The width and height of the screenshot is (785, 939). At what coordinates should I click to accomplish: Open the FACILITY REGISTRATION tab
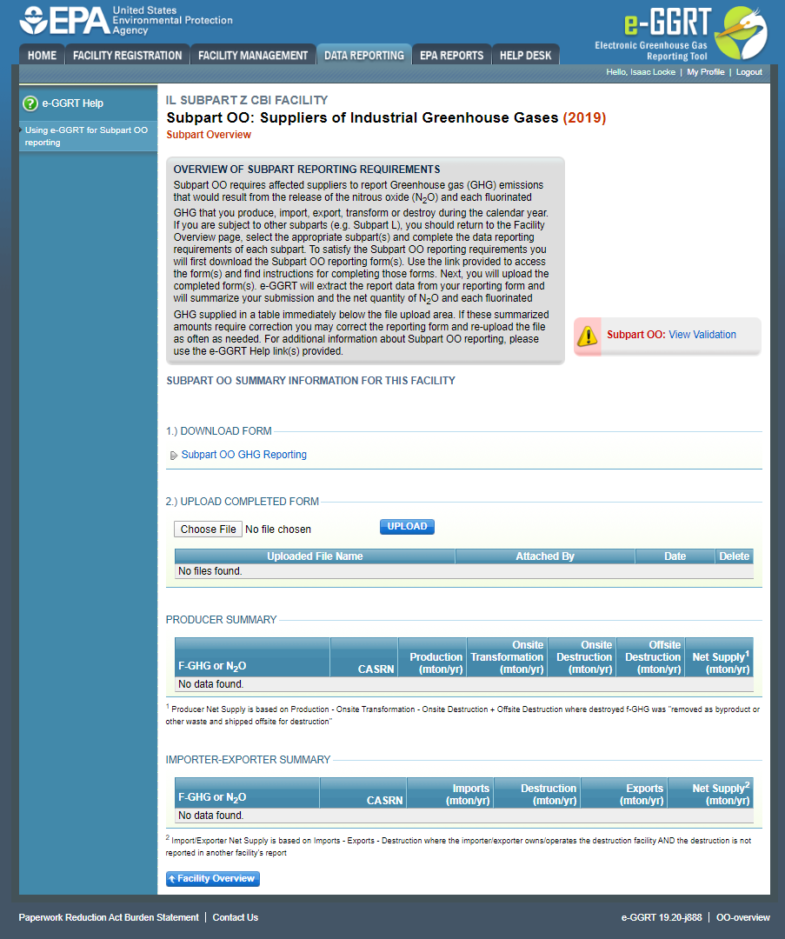128,55
